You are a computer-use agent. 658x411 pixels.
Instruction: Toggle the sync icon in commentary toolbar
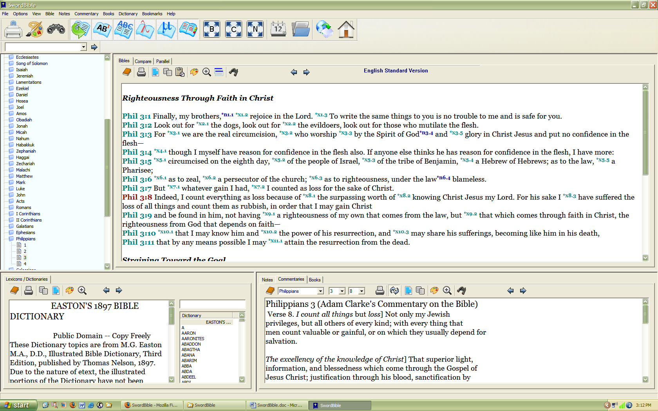pos(394,290)
